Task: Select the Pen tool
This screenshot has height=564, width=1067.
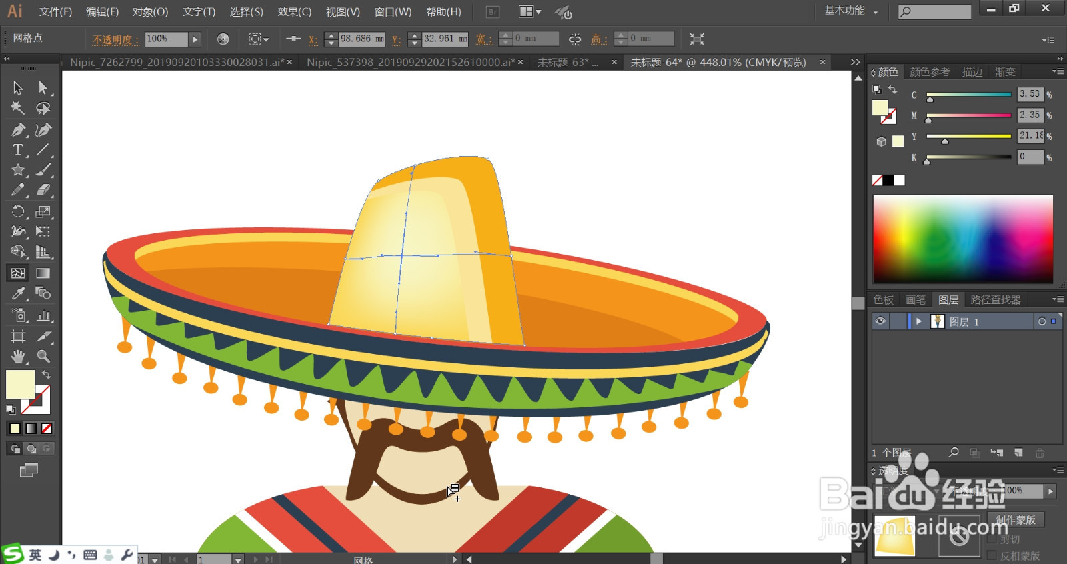Action: [x=18, y=130]
